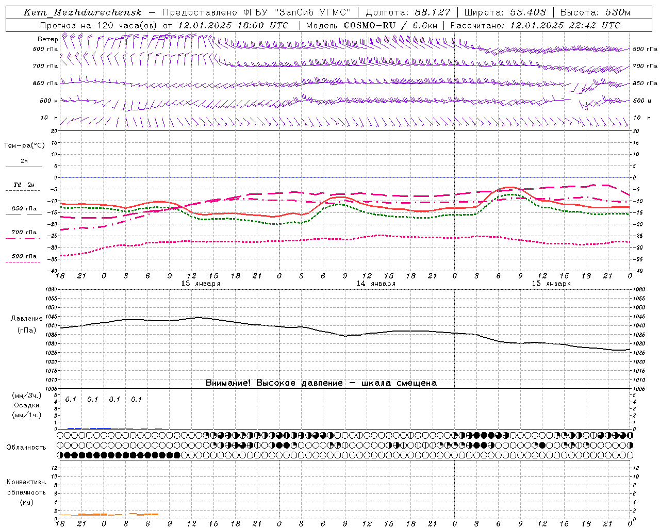Click the solid red line sample under 850 гПа legend
The height and width of the screenshot is (528, 660).
tap(23, 214)
